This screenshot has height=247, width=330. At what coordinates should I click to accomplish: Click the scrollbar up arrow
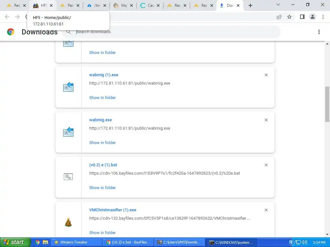[327, 44]
